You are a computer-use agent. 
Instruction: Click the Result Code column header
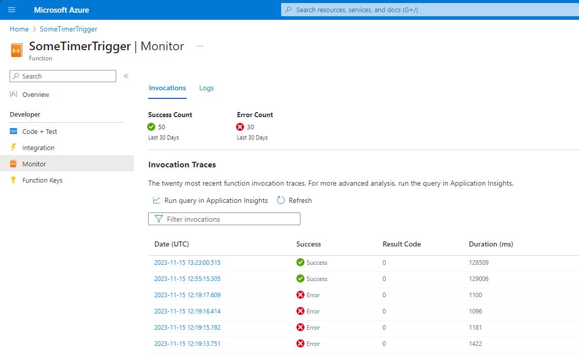coord(401,244)
